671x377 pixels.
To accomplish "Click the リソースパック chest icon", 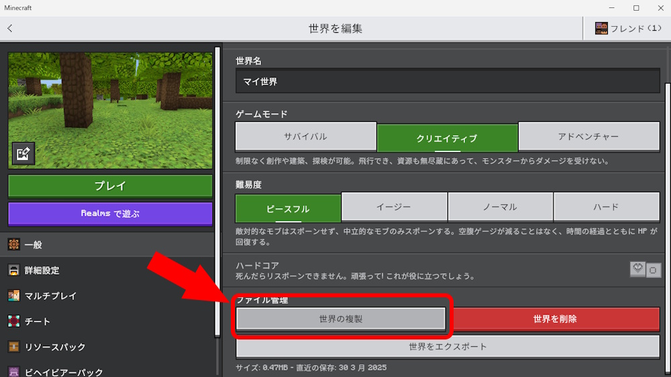I will click(x=13, y=347).
